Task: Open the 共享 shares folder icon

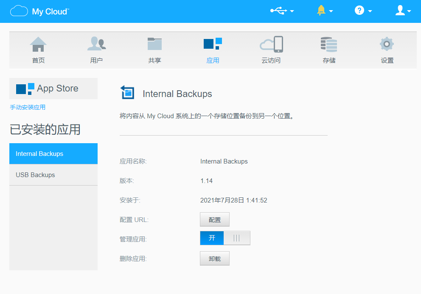Action: (x=154, y=44)
